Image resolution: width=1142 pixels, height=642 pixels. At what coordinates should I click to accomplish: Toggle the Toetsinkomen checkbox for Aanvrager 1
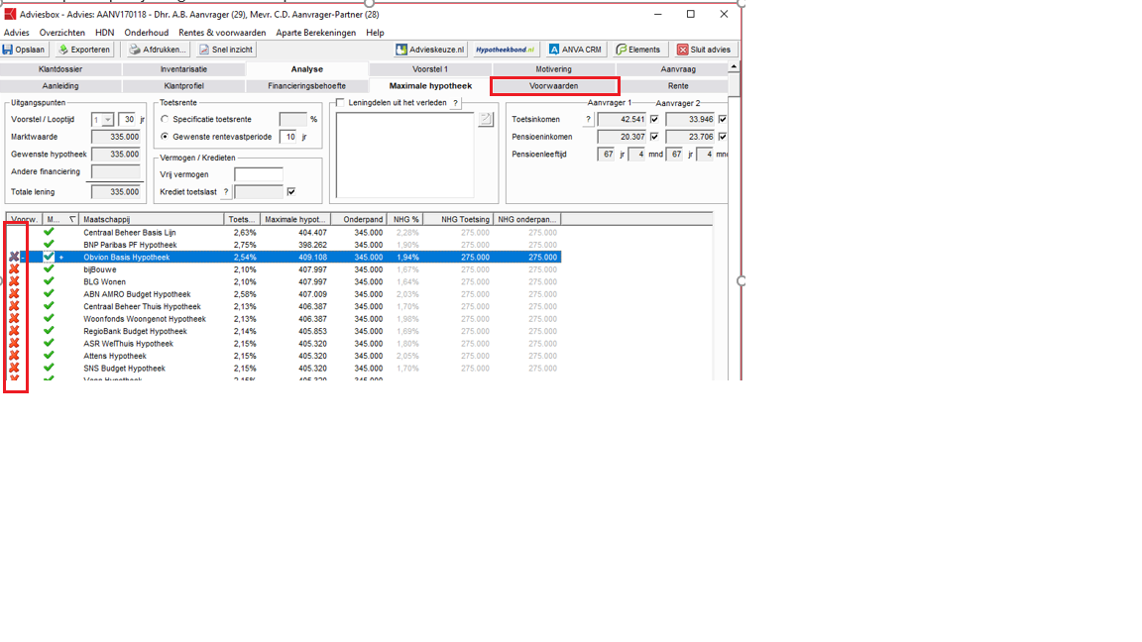pyautogui.click(x=654, y=119)
